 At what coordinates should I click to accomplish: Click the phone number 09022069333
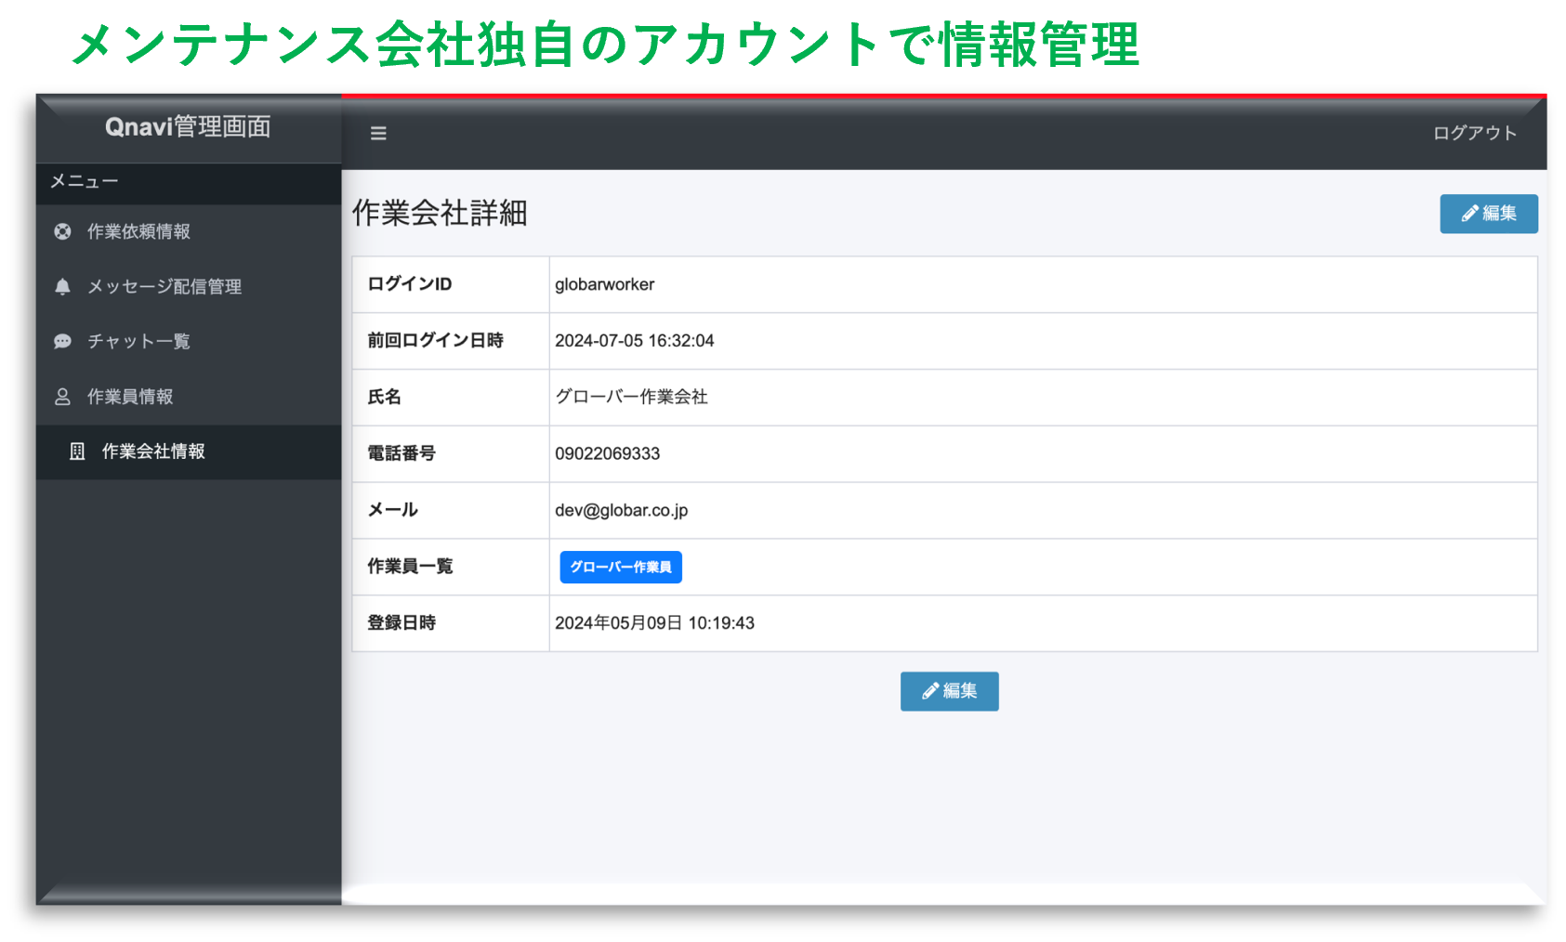pyautogui.click(x=607, y=453)
